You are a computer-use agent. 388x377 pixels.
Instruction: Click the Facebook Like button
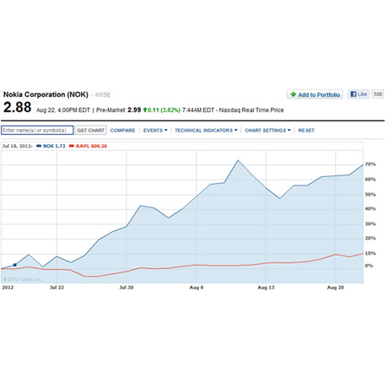click(x=358, y=94)
